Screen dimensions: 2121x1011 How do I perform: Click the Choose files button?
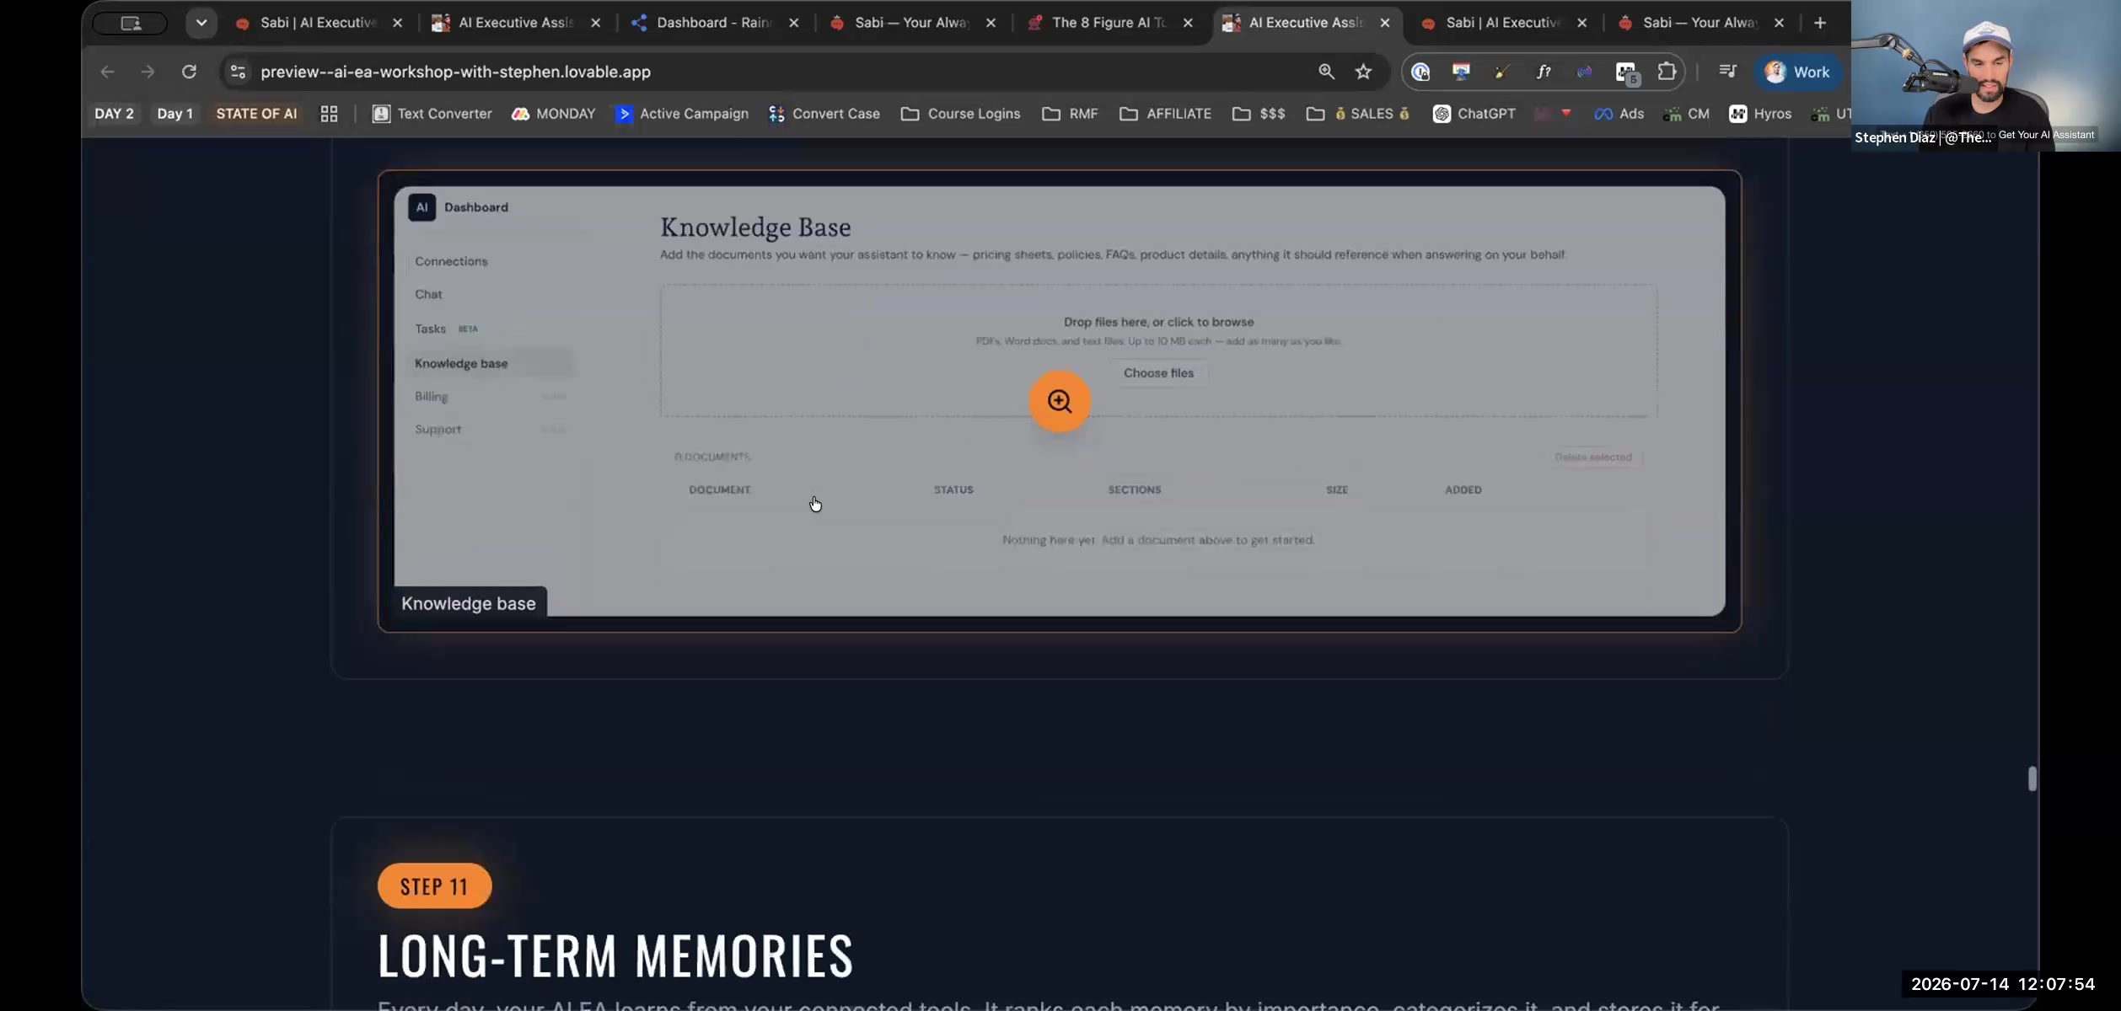click(1158, 373)
